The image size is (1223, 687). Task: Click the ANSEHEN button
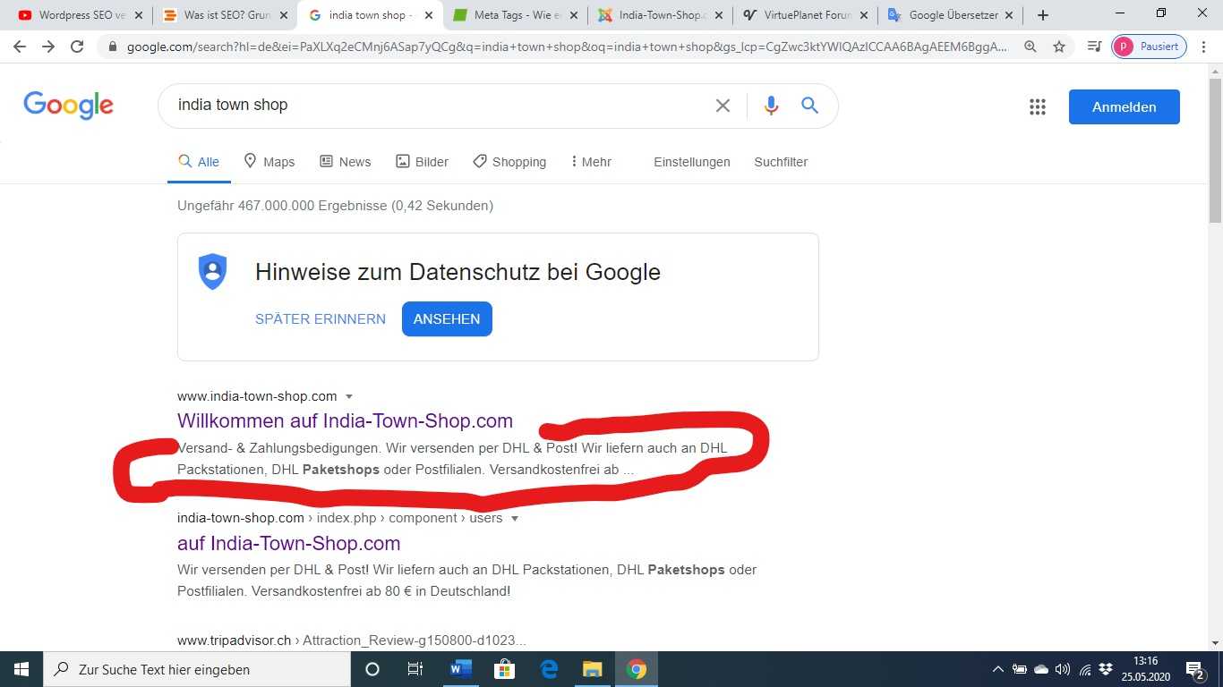pos(447,318)
